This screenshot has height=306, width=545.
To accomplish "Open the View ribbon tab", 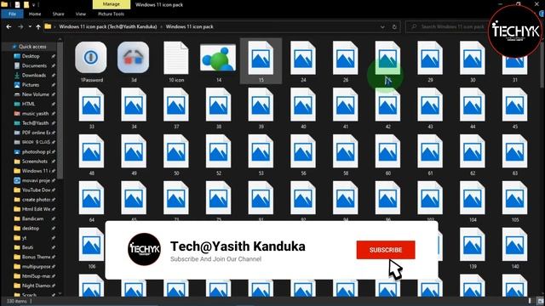I will click(81, 14).
